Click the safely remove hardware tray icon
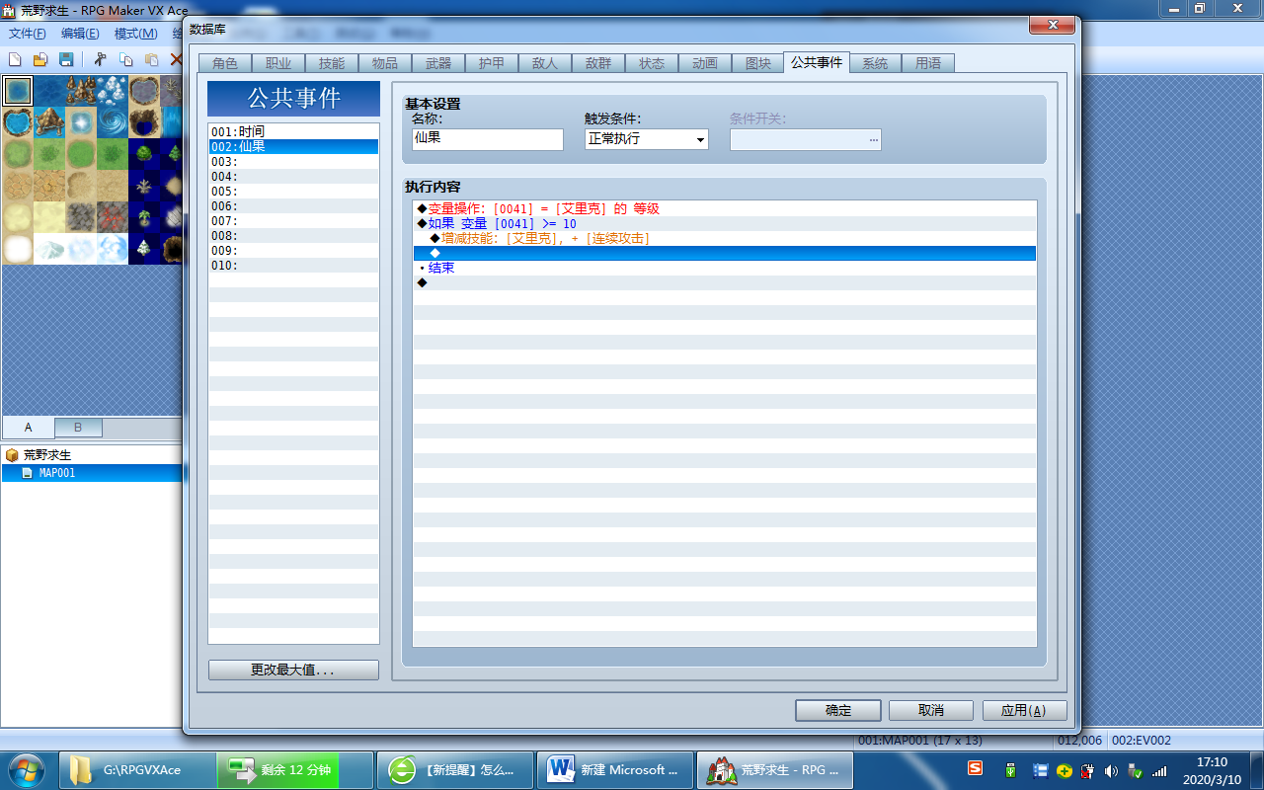1264x790 pixels. point(1136,770)
